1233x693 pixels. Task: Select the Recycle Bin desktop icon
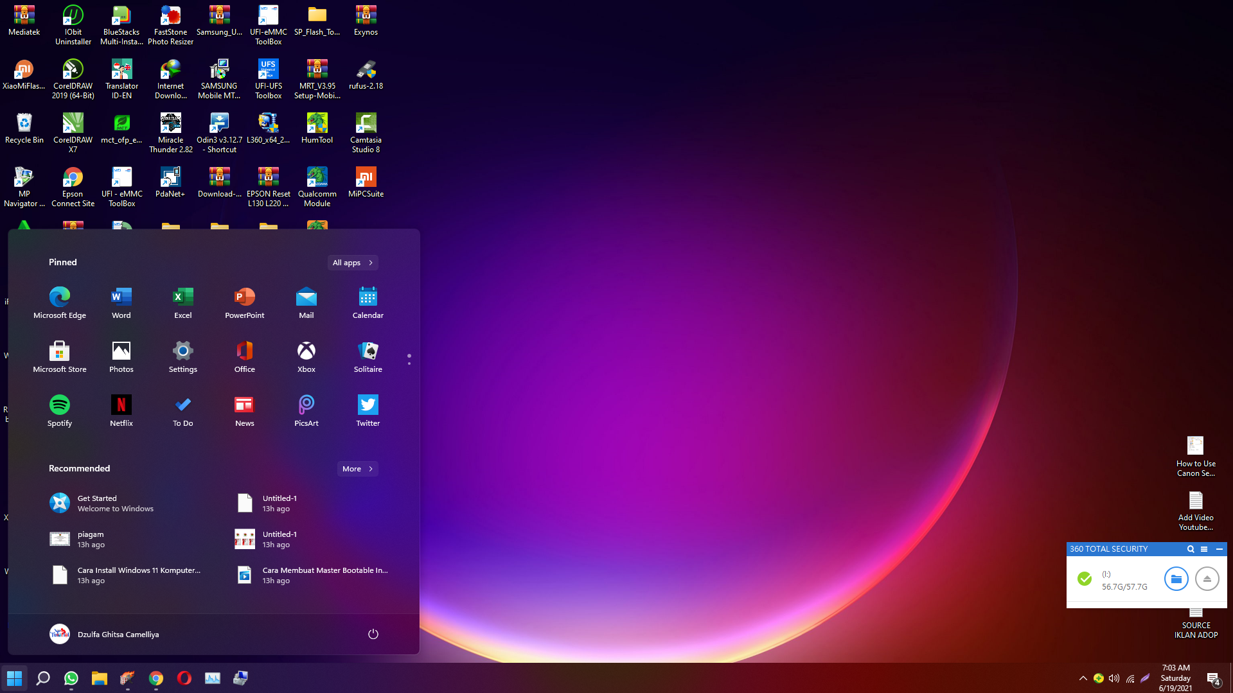click(x=24, y=128)
